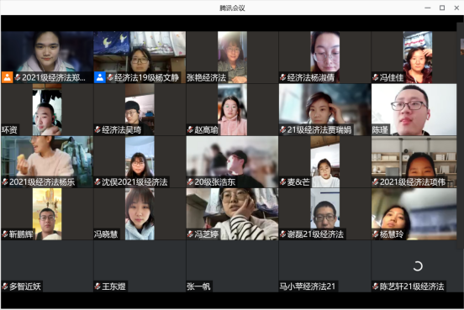Click host badge icon beside 2021级经济法郑

(x=7, y=77)
